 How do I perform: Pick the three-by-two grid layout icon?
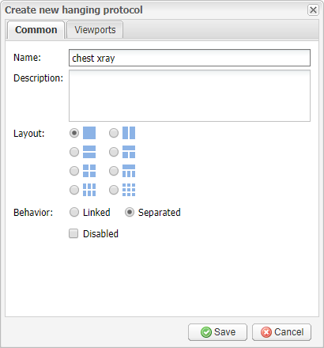pos(89,190)
